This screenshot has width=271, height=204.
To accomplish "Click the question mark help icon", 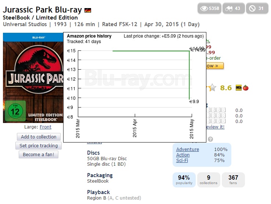I will [x=210, y=139].
